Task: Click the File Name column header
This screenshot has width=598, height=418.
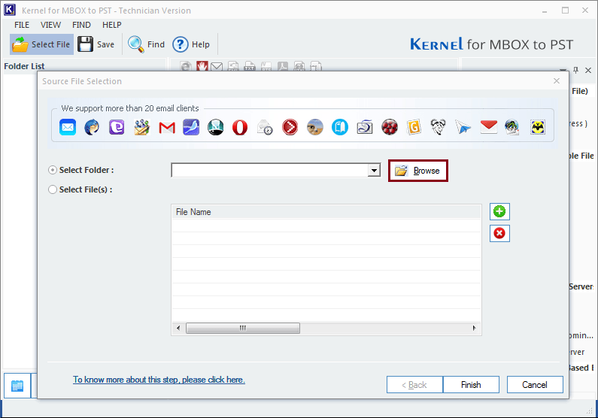Action: click(326, 212)
